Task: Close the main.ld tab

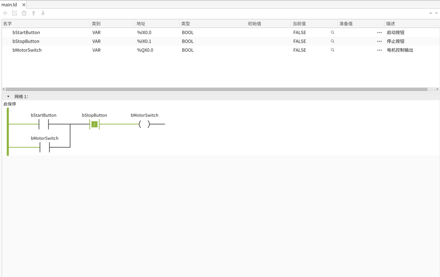Action: point(24,5)
